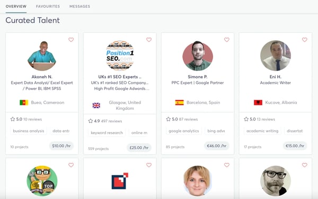Open the Messages tab
Image resolution: width=318 pixels, height=199 pixels.
[x=79, y=6]
